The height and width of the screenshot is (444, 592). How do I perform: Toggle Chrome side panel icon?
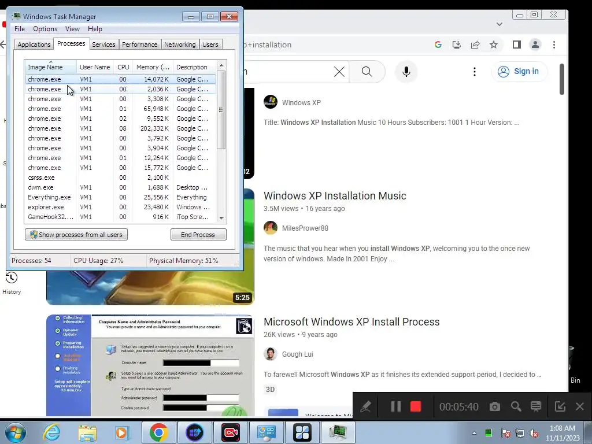pos(517,45)
